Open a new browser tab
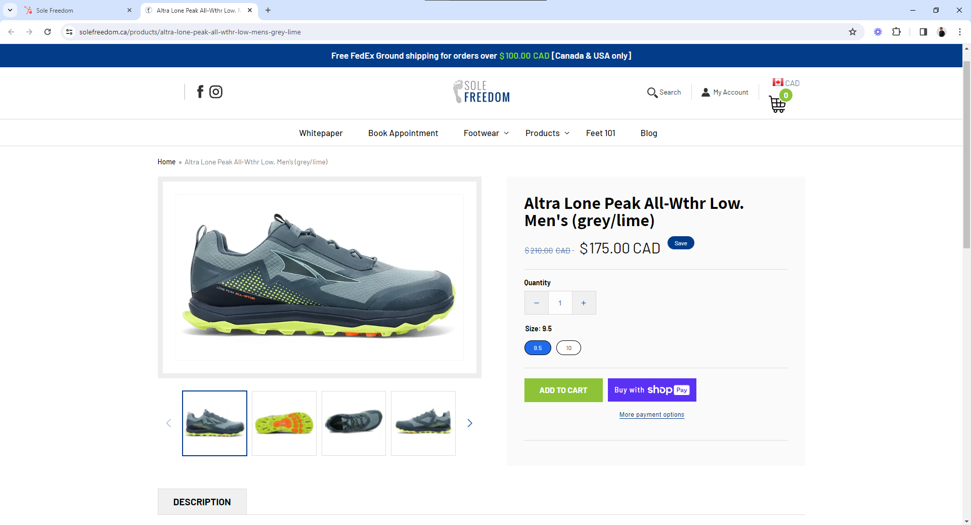The height and width of the screenshot is (525, 971). point(268,10)
